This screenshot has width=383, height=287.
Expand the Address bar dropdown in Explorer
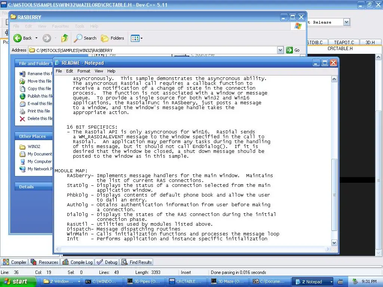[x=280, y=50]
